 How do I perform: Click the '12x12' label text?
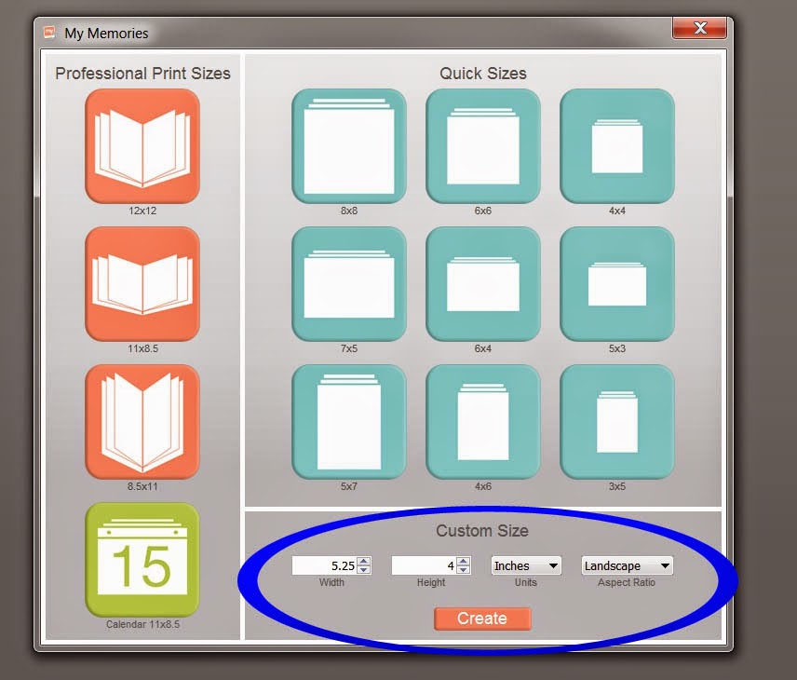click(142, 211)
